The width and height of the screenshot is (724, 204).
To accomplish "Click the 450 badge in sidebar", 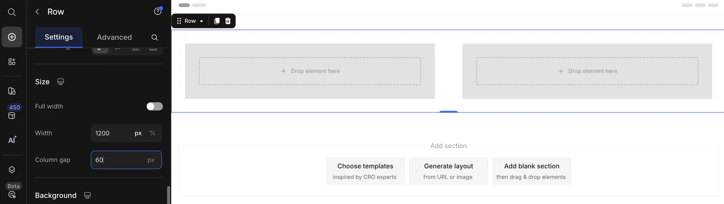I will [x=14, y=107].
